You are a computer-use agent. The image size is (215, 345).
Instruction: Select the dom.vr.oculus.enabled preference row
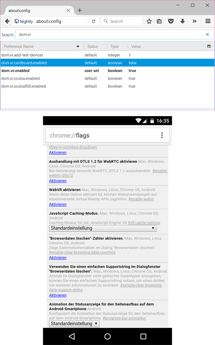[x=21, y=78]
